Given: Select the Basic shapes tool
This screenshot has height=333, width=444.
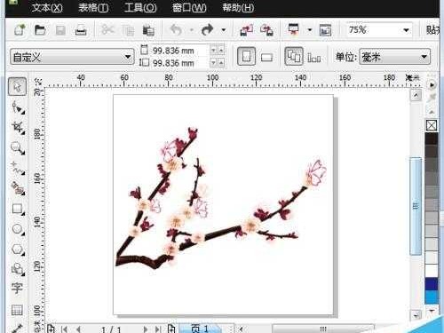Looking at the screenshot, I should (18, 269).
